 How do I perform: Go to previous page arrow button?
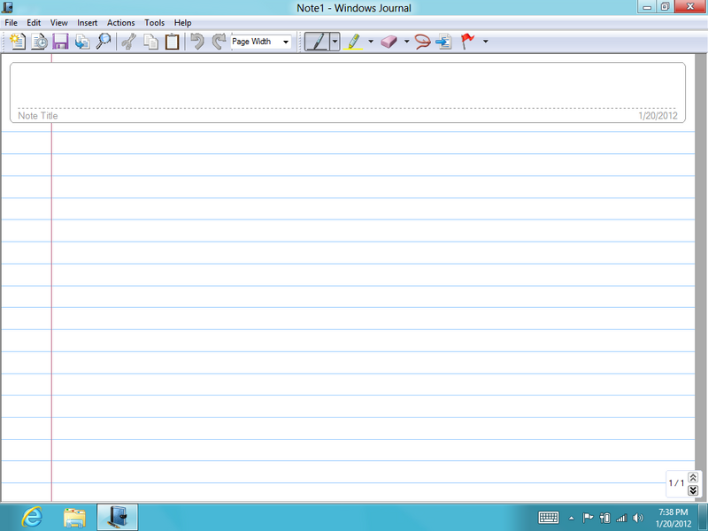point(693,477)
